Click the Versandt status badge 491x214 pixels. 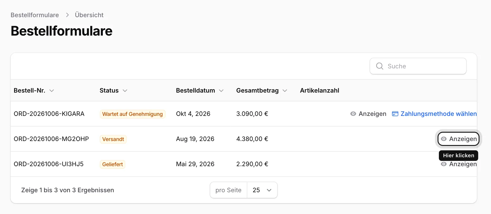(x=113, y=139)
